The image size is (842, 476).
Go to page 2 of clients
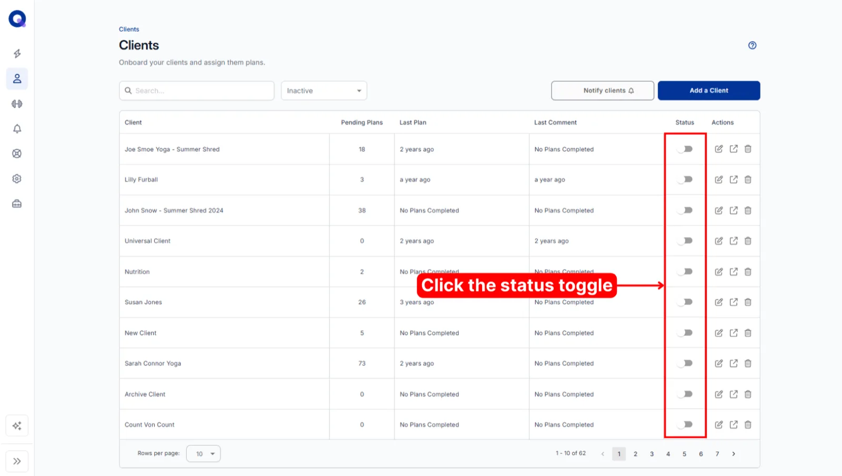635,454
